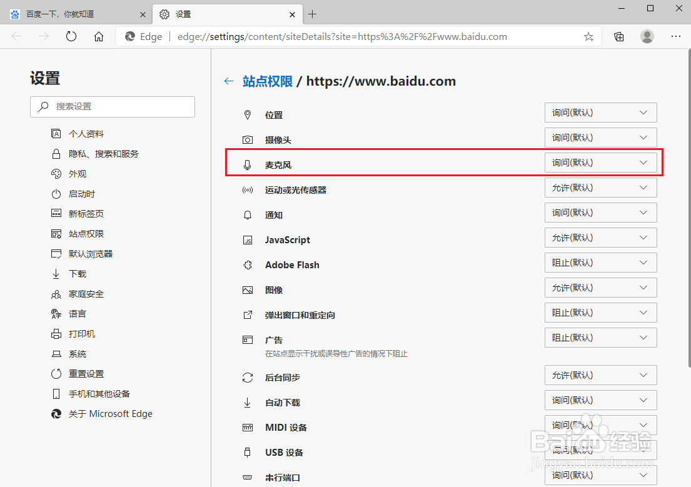Screen dimensions: 691x487
Task: Click the microphone icon beside 麦克风
Action: tap(248, 165)
